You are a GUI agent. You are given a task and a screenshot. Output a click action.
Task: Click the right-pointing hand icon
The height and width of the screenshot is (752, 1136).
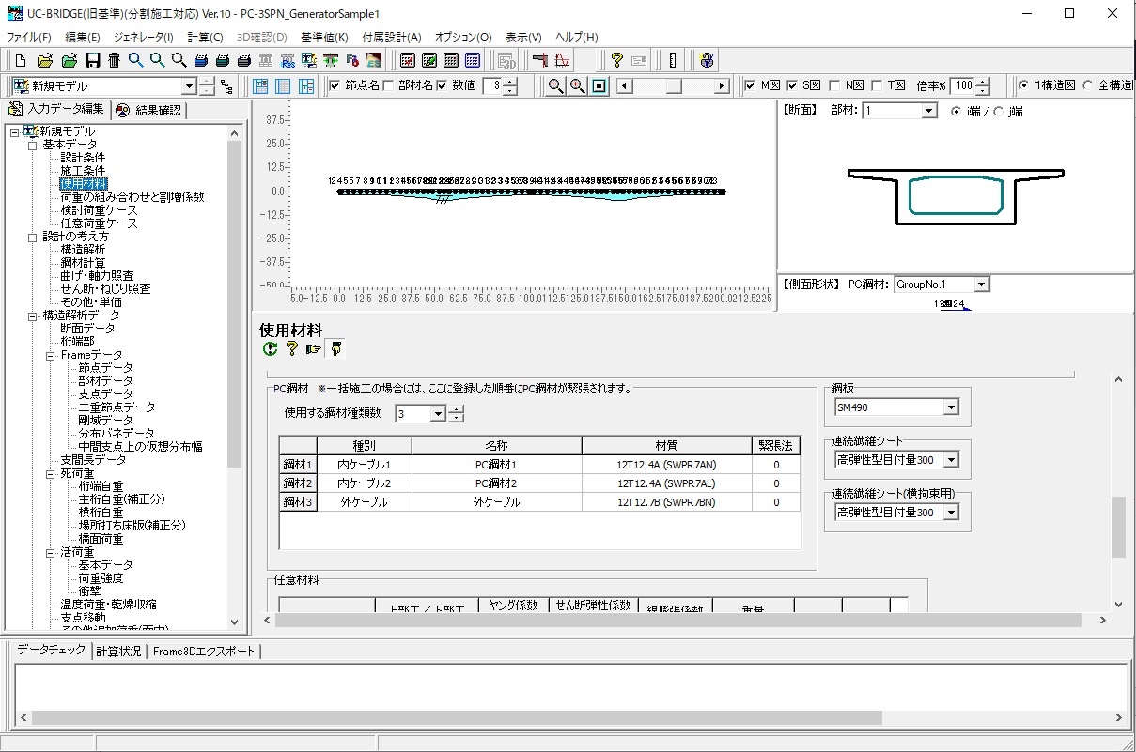313,349
